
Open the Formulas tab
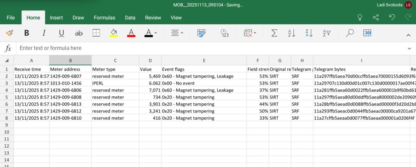104,18
